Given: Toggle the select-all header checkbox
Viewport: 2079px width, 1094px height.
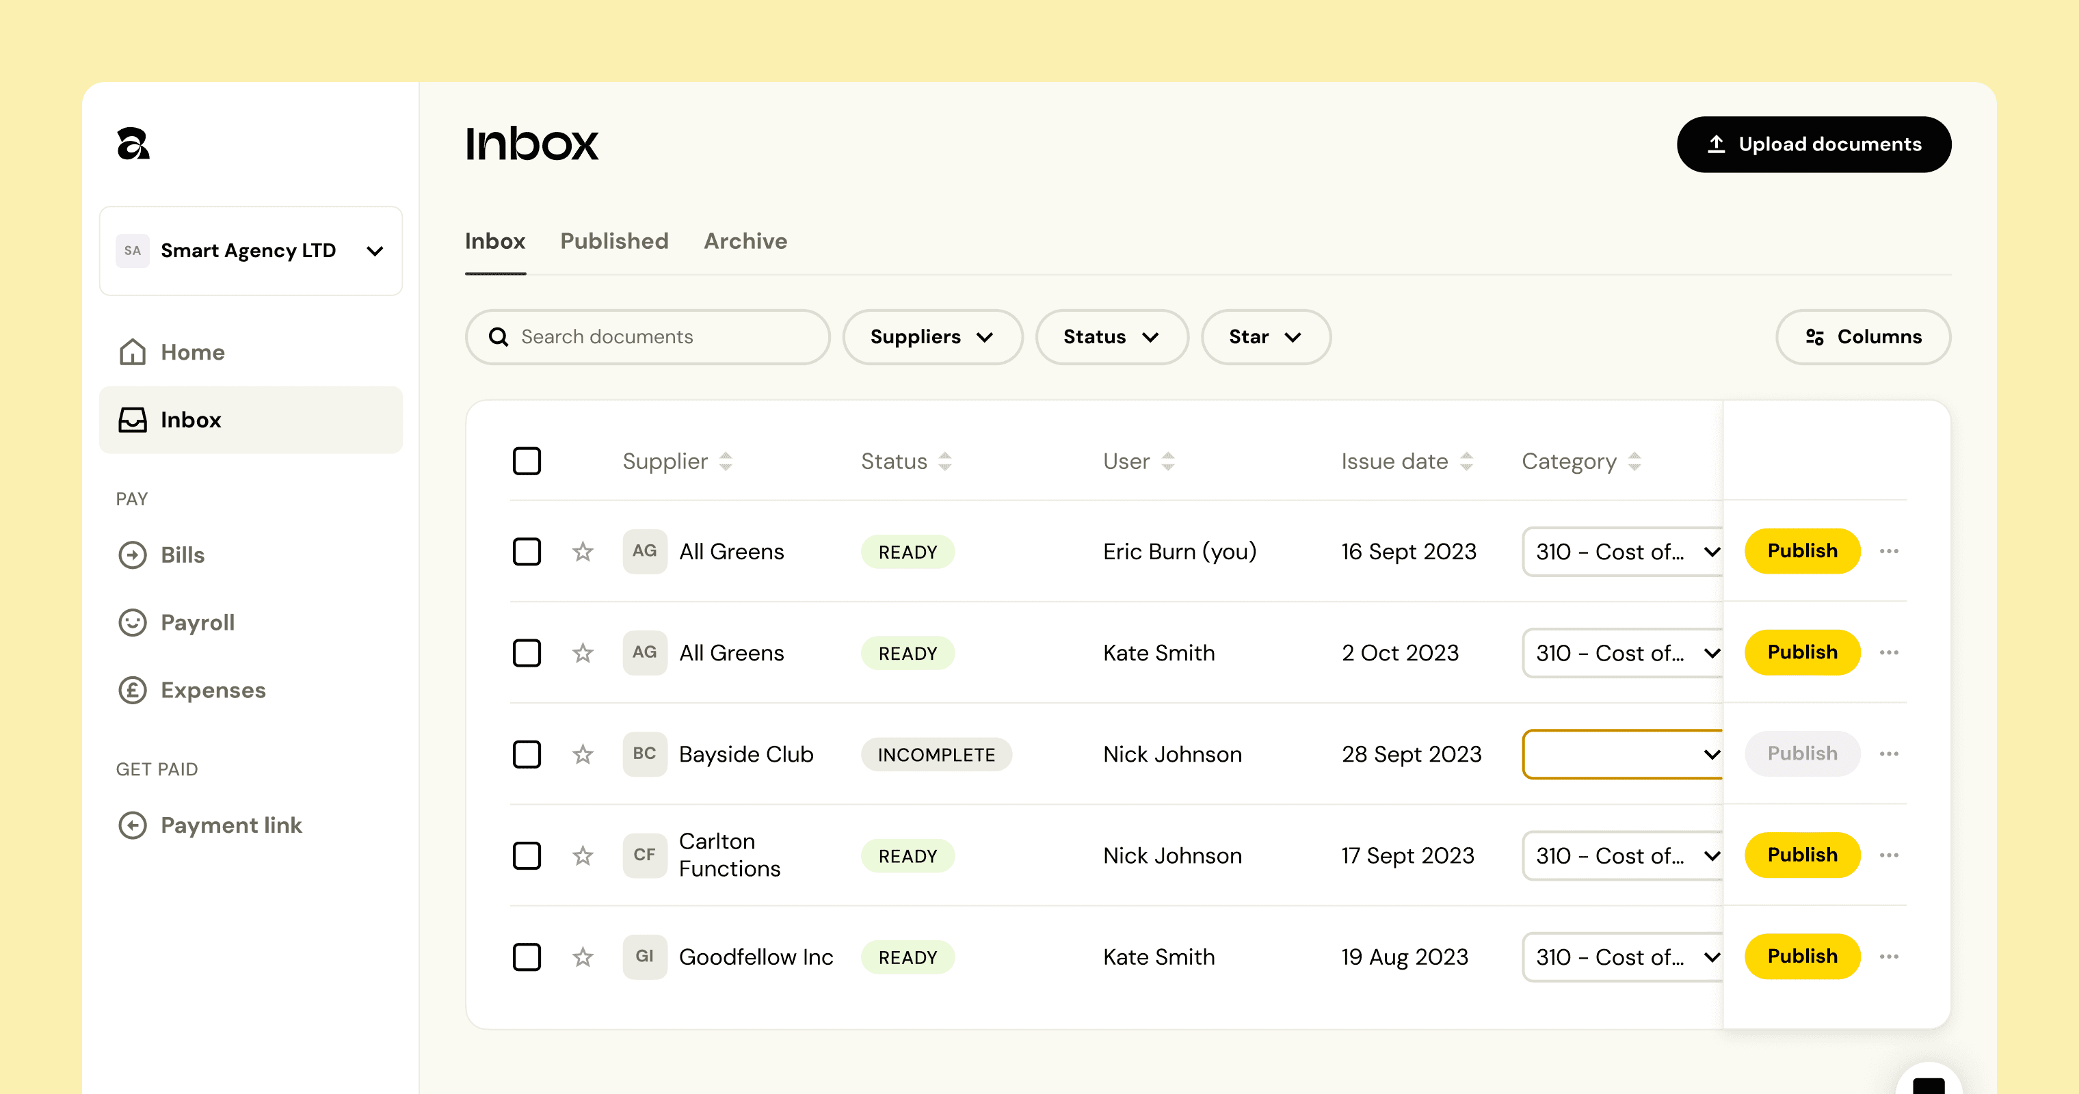Looking at the screenshot, I should pyautogui.click(x=527, y=462).
